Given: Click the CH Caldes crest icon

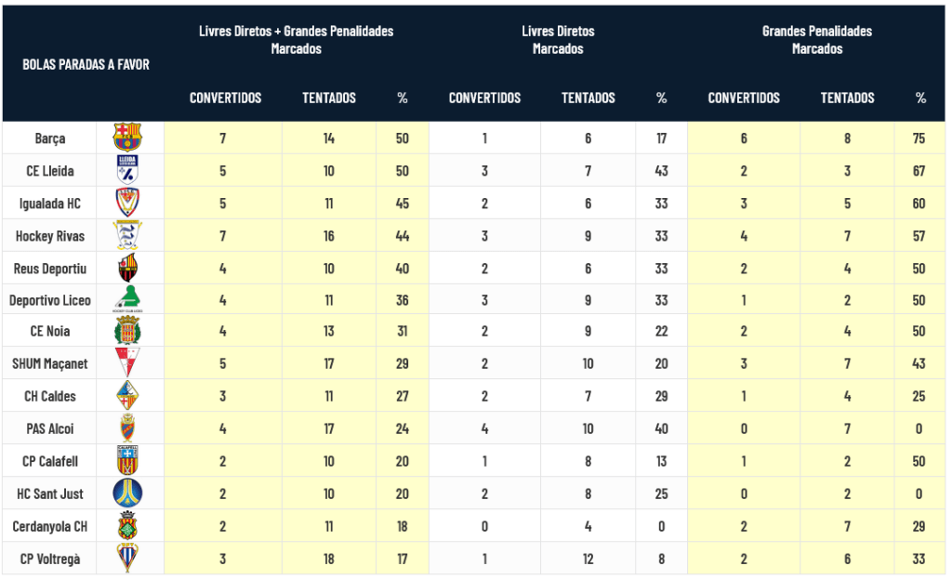Looking at the screenshot, I should coord(127,396).
